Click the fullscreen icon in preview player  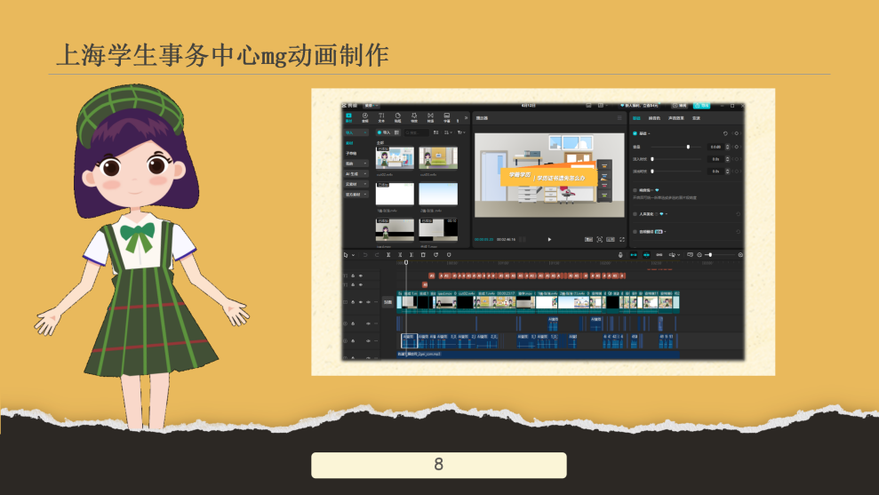(x=621, y=239)
